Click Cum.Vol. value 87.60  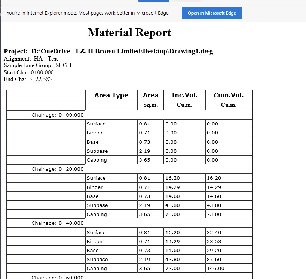point(214,259)
